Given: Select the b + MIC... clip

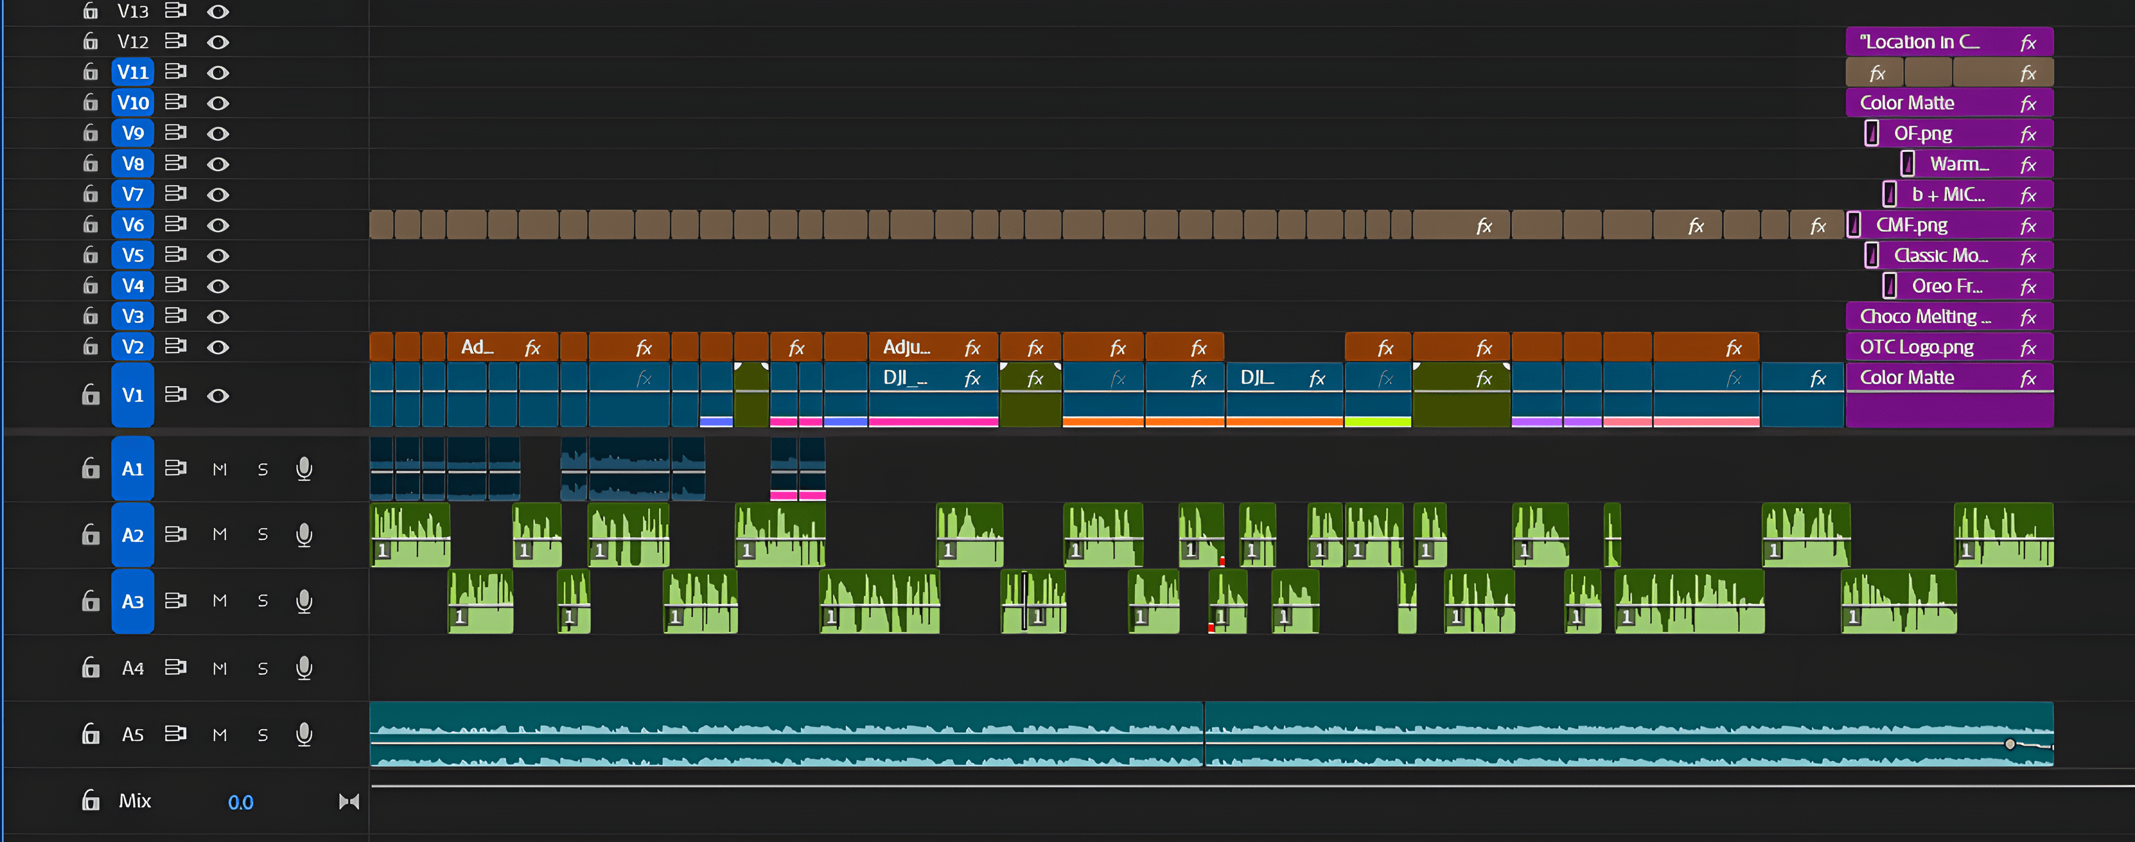Looking at the screenshot, I should tap(1967, 195).
